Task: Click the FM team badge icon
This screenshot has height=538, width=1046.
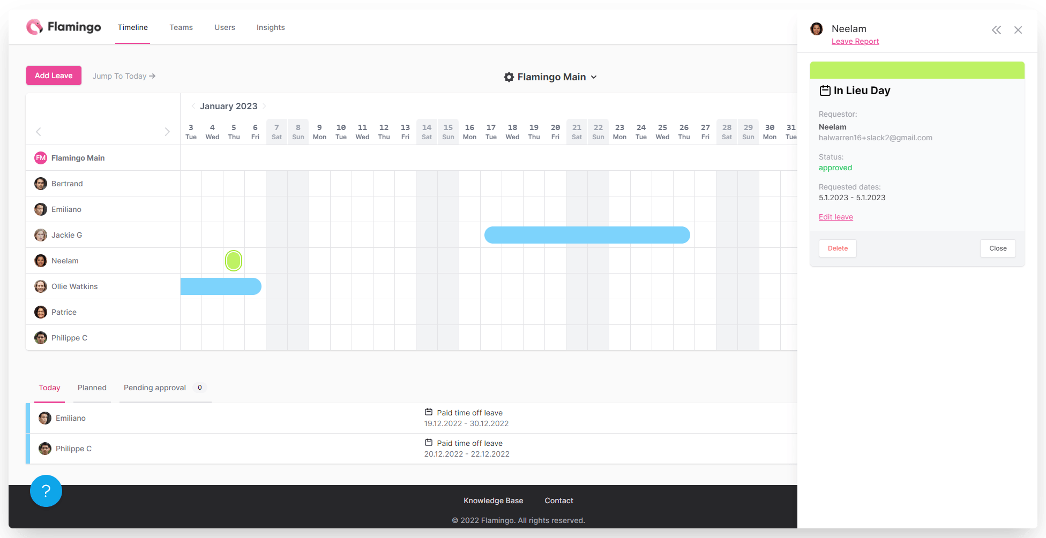Action: click(41, 158)
